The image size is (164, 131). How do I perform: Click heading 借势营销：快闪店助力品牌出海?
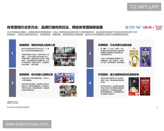[36, 75]
